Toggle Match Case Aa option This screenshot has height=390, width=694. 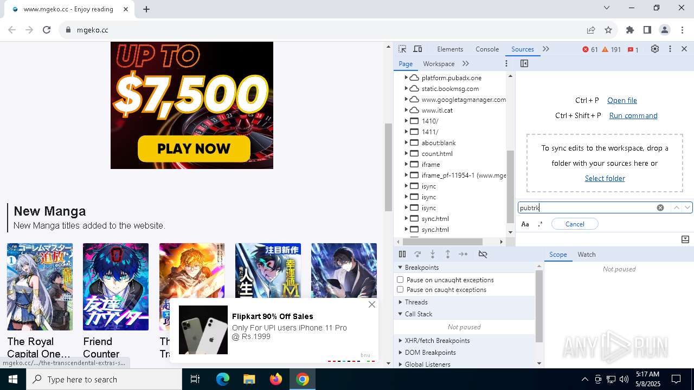525,224
